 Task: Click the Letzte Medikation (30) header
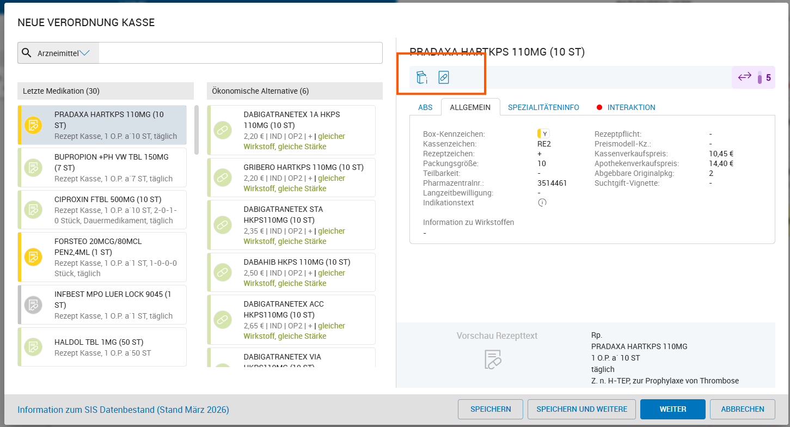click(106, 91)
